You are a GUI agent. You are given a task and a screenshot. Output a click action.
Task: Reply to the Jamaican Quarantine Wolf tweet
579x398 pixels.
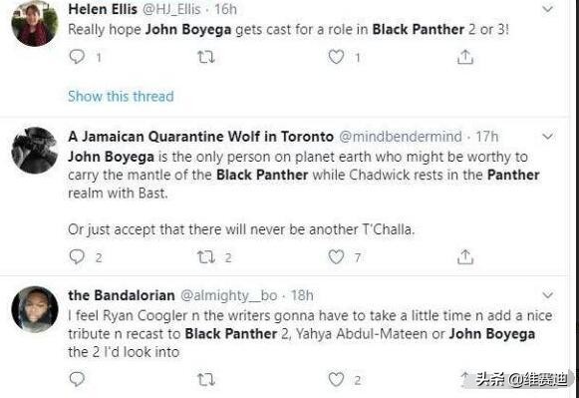click(77, 256)
